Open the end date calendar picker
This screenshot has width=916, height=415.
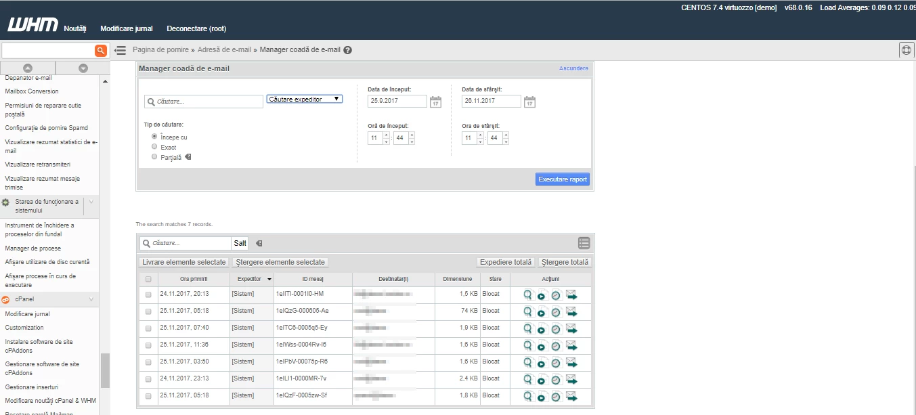point(529,102)
